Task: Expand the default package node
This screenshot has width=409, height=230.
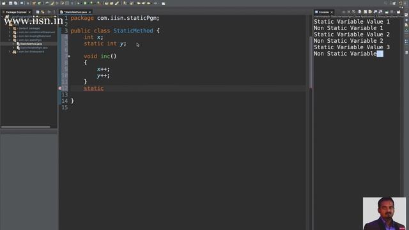Action: pyautogui.click(x=10, y=28)
